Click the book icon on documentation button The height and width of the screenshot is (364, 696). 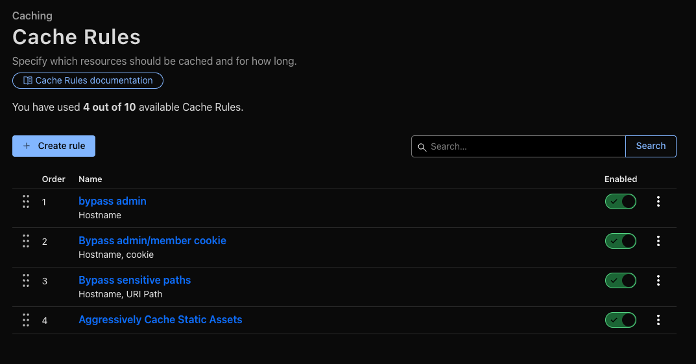[27, 81]
